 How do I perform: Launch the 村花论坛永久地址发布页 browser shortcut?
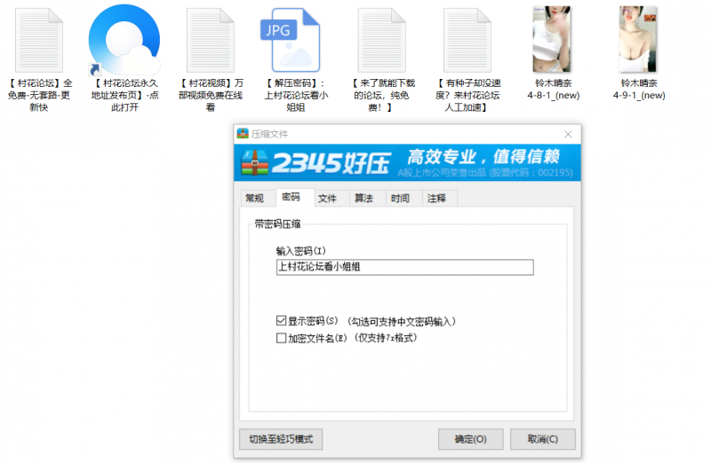coord(124,40)
